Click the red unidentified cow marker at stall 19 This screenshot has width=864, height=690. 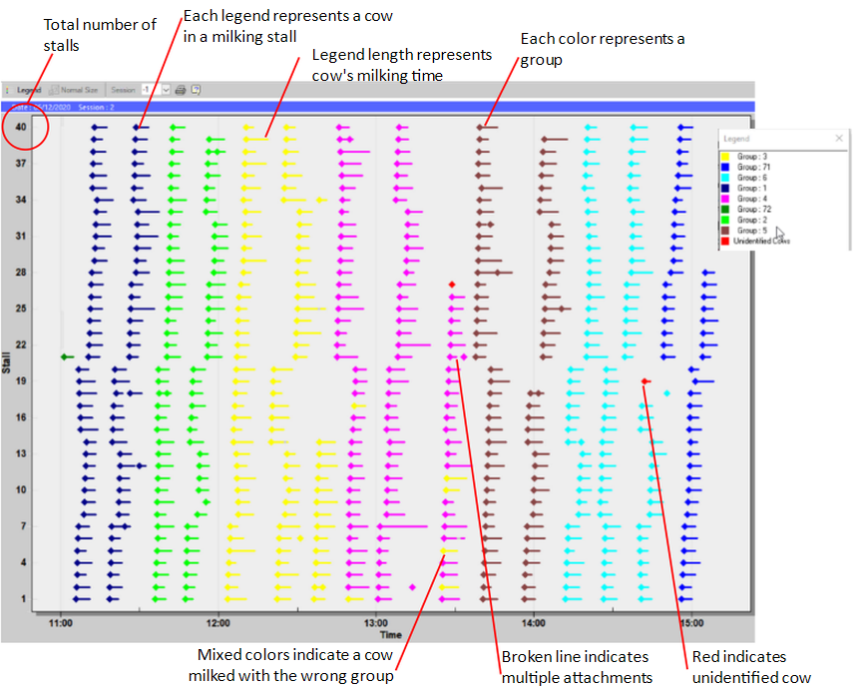point(646,380)
